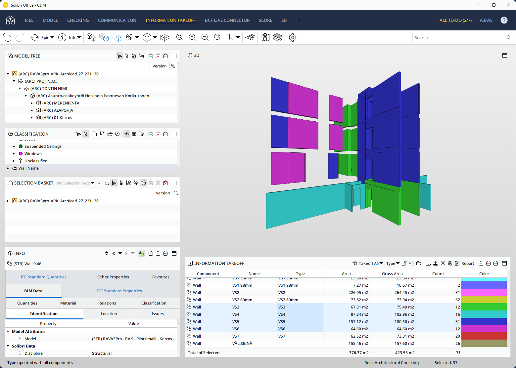Add a new layout with plus tab
Viewport: 516px width, 368px height.
(299, 20)
